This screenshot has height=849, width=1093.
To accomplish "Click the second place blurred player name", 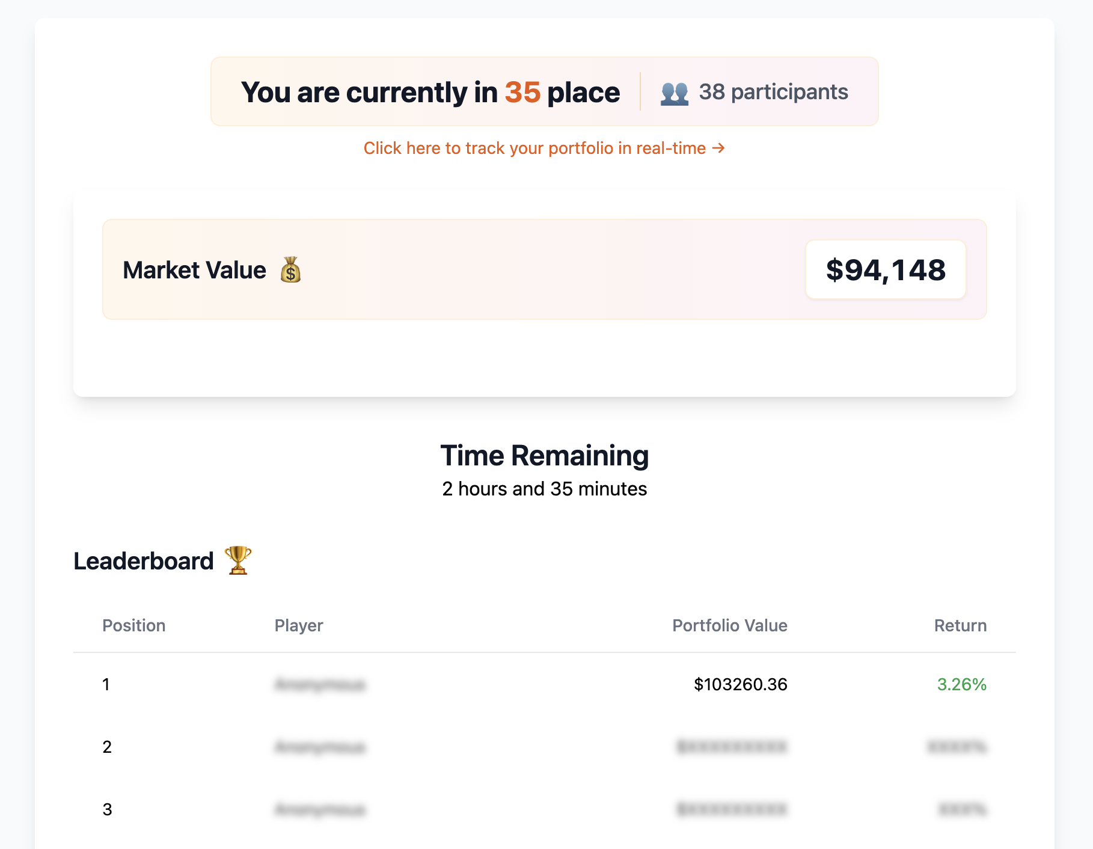I will 320,747.
